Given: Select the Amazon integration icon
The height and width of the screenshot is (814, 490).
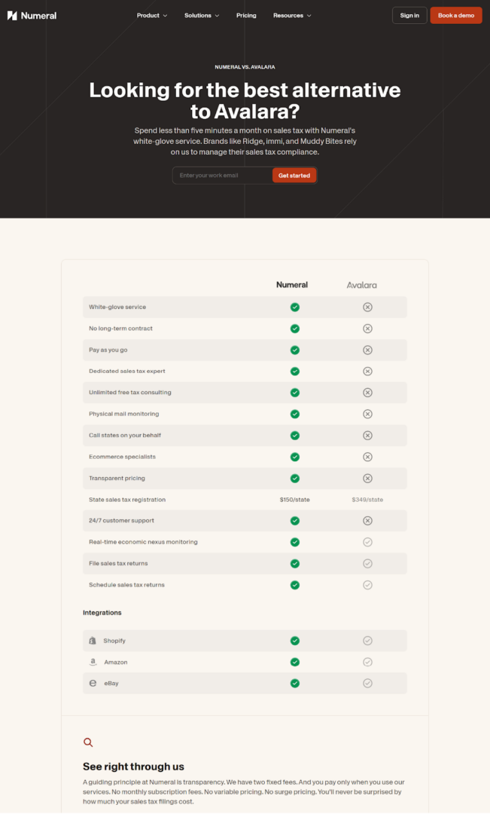Looking at the screenshot, I should 93,662.
